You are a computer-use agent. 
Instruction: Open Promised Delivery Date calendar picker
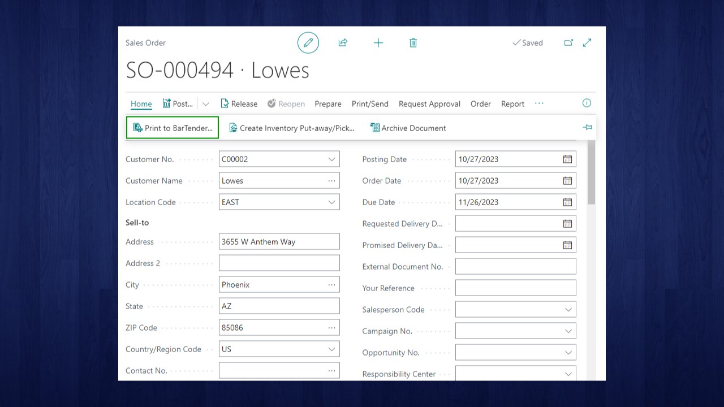[x=567, y=245]
